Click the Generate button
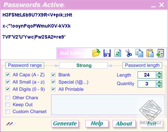Image resolution: width=168 pixels, height=132 pixels. pos(65,124)
